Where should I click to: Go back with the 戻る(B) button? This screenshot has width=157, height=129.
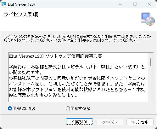coord(80,122)
